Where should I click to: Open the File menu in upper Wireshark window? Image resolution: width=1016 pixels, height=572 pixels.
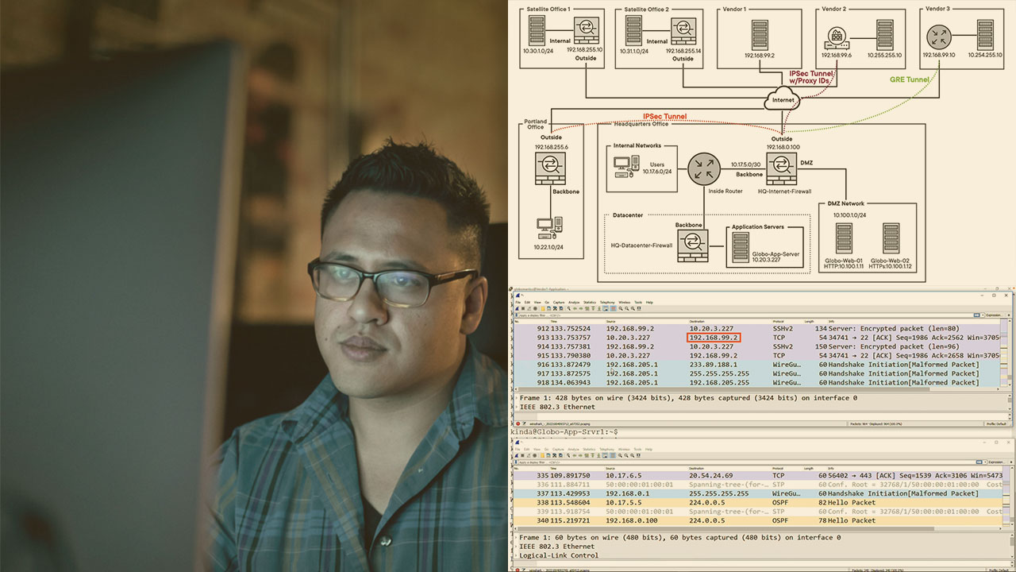tap(518, 303)
